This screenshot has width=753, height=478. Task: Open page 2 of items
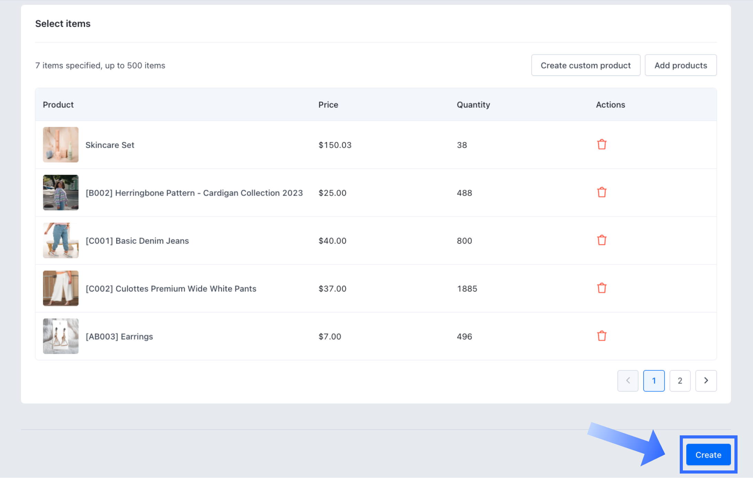tap(679, 380)
